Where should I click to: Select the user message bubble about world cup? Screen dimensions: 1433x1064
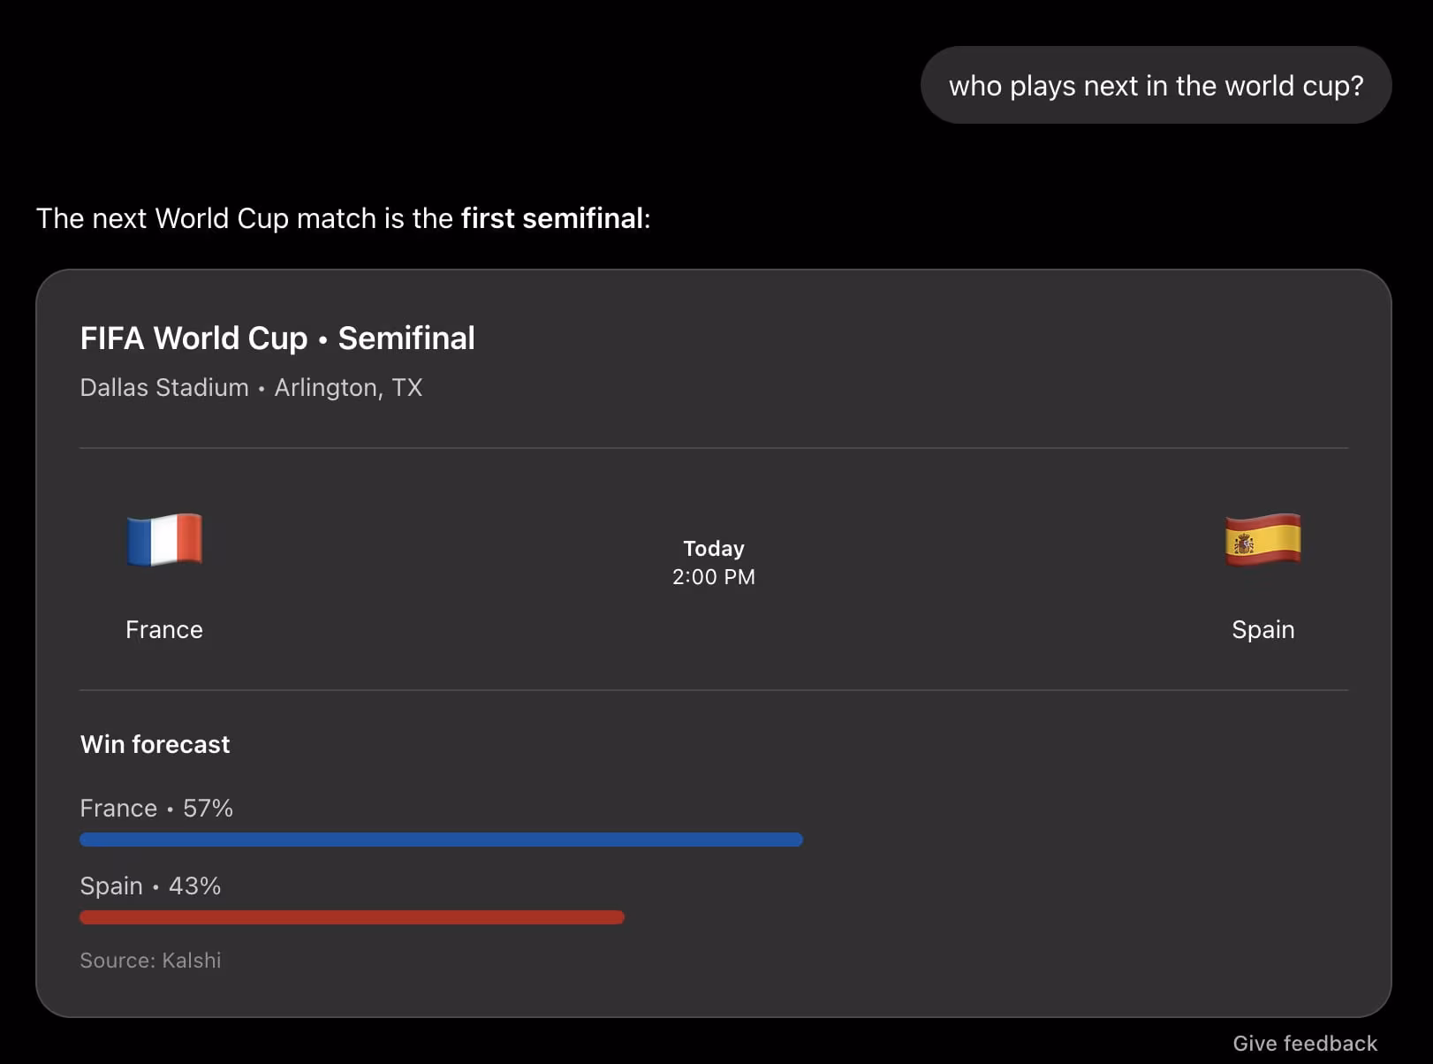tap(1156, 86)
